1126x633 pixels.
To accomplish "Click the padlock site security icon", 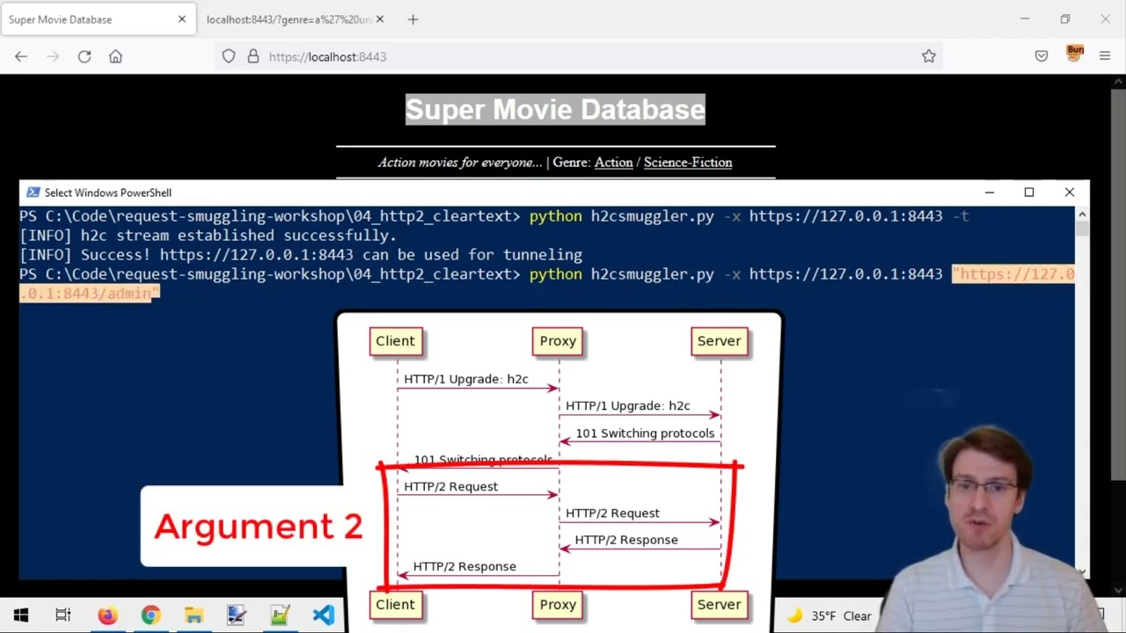I will pos(253,56).
